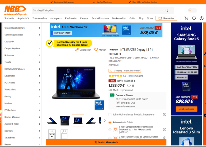The image size is (206, 148).
Task: Select 3 Jahre Rundum-Schutz radio button
Action: coord(110,138)
